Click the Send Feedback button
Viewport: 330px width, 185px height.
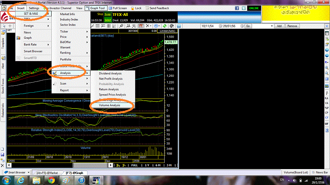click(157, 8)
